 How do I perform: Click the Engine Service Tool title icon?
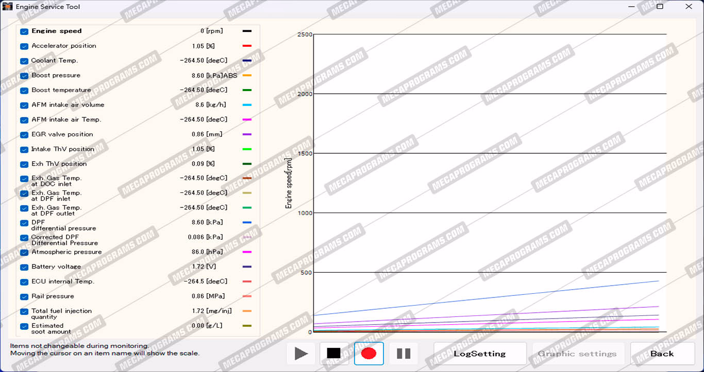(x=7, y=7)
